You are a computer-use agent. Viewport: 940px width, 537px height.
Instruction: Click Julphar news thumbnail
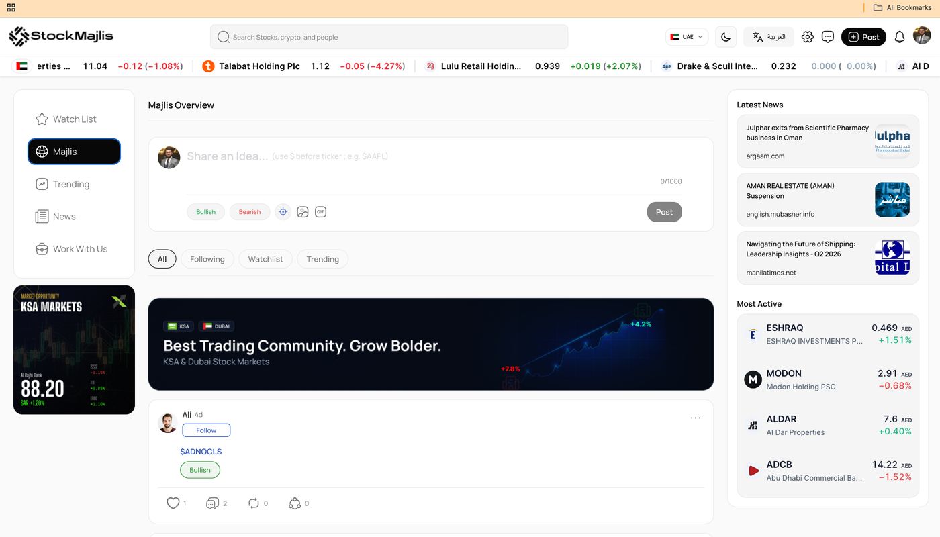coord(892,142)
